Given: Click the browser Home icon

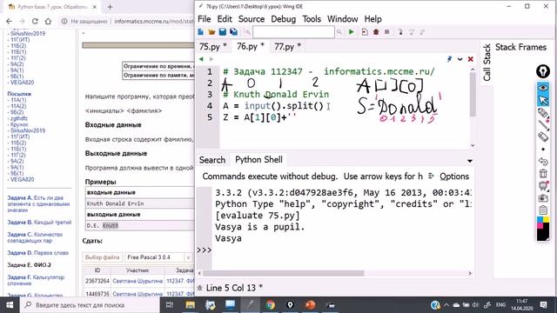Looking at the screenshot, I should click(x=48, y=21).
